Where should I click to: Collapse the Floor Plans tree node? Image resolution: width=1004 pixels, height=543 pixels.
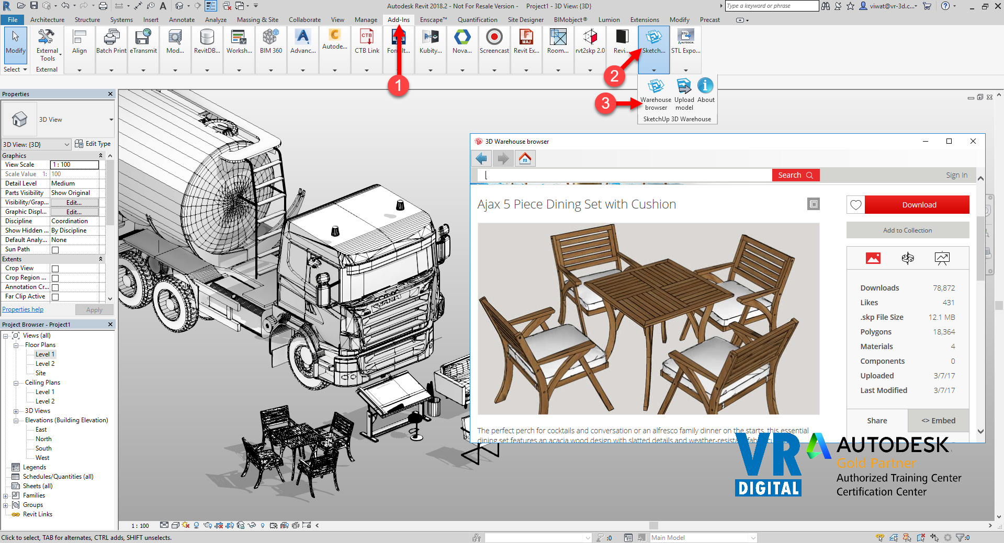point(16,345)
